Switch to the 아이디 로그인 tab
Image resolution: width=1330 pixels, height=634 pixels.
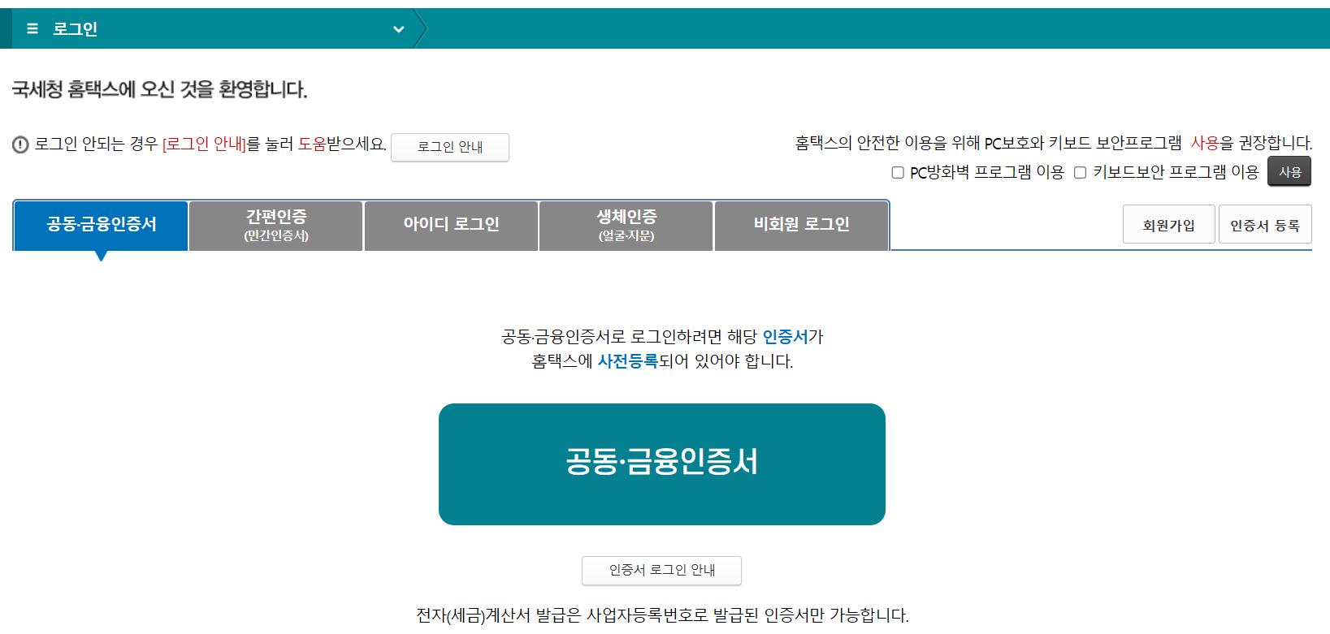[451, 225]
